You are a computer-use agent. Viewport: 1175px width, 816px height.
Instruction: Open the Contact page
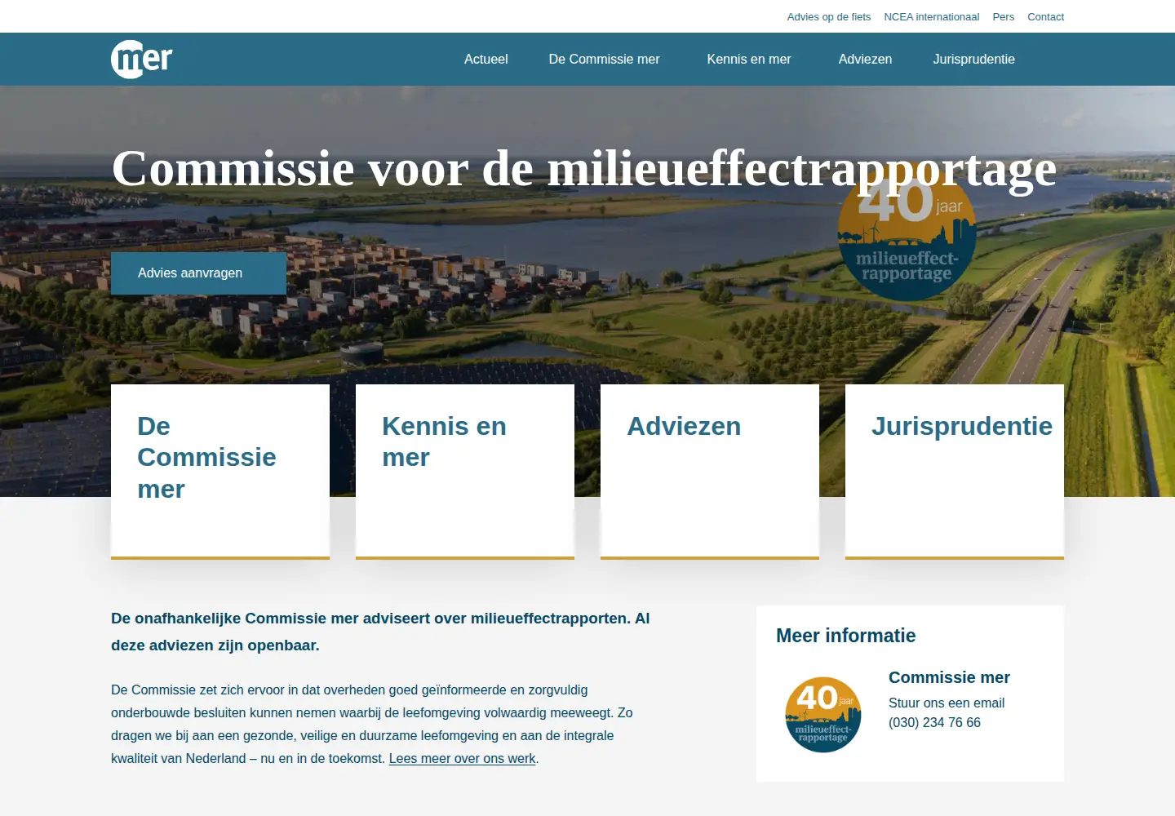pyautogui.click(x=1045, y=16)
